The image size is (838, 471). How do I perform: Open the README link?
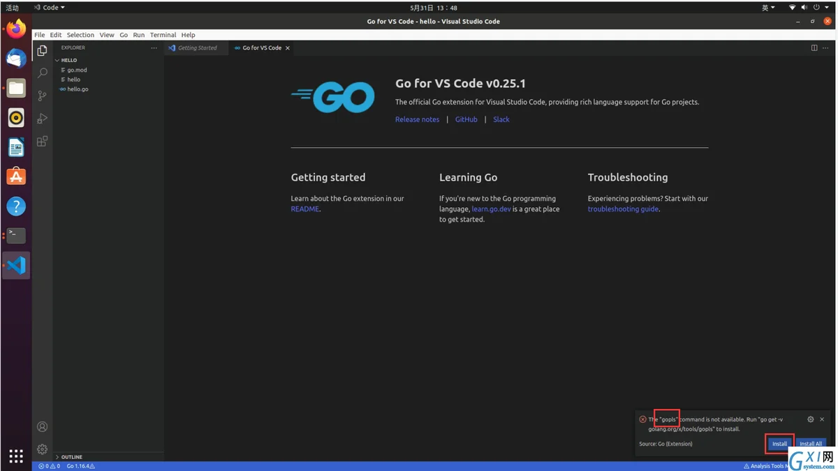click(x=305, y=209)
